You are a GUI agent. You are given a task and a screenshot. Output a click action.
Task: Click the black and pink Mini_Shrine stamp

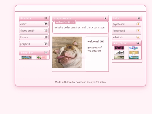[119, 48]
